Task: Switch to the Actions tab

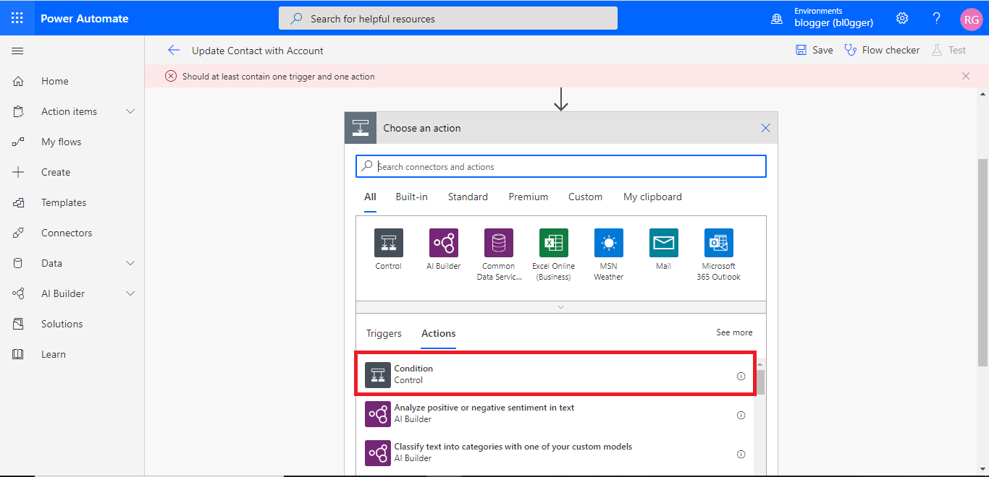Action: coord(439,333)
